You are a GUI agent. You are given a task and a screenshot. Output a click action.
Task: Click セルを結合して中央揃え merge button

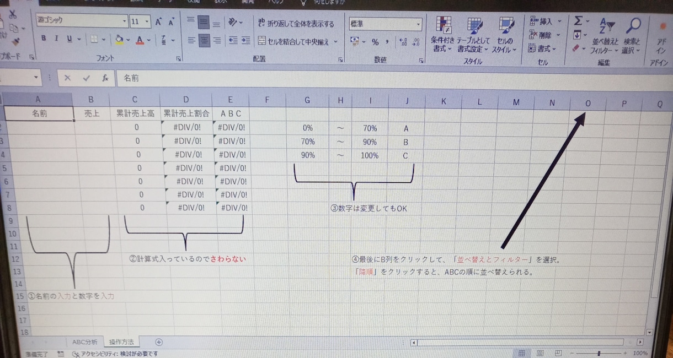(293, 41)
